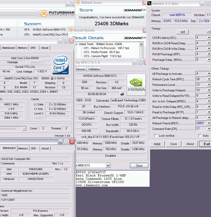Image resolution: width=211 pixels, height=217 pixels.
Task: Open About tab in upper CPU-Z
Action: (45, 48)
